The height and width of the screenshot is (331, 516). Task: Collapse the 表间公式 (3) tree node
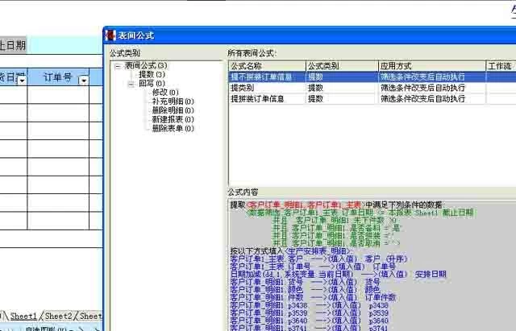(x=118, y=65)
